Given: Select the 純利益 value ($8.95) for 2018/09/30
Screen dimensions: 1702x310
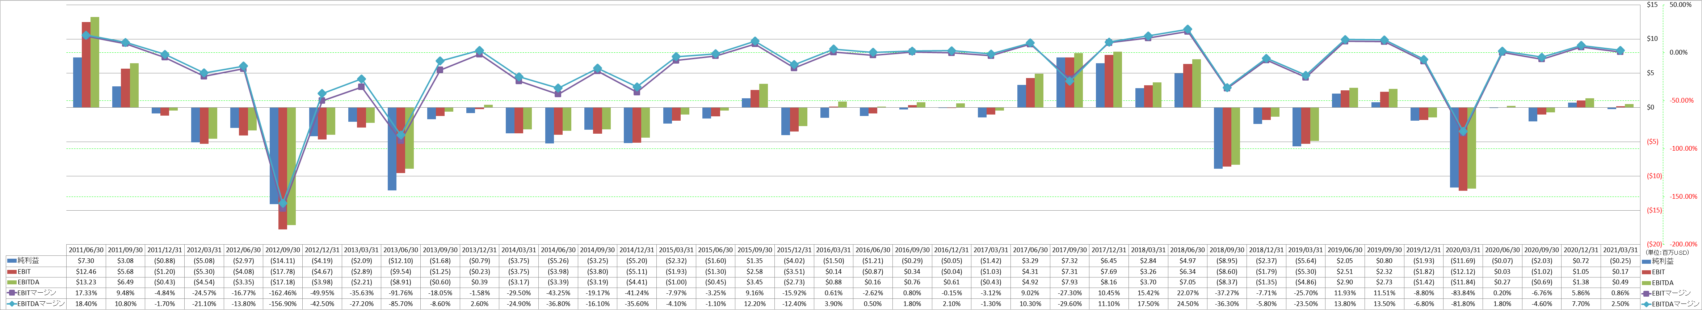Looking at the screenshot, I should tap(1226, 261).
